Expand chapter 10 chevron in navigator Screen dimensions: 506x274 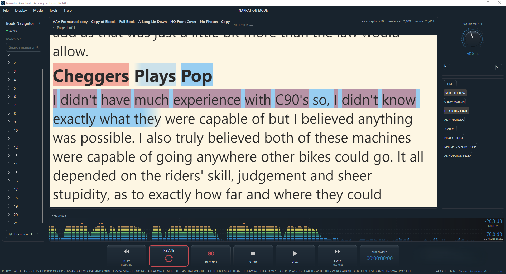click(x=9, y=130)
